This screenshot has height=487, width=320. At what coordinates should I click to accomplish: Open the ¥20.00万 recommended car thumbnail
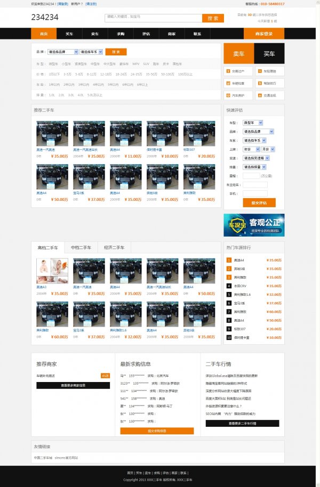click(199, 133)
